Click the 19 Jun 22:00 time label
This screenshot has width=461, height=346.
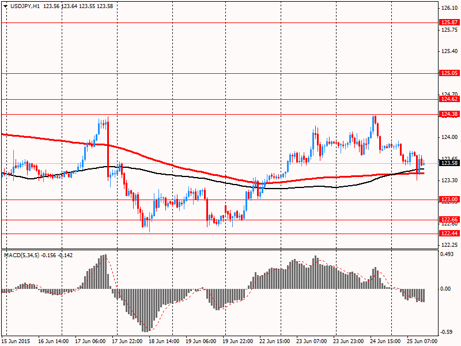coord(237,341)
